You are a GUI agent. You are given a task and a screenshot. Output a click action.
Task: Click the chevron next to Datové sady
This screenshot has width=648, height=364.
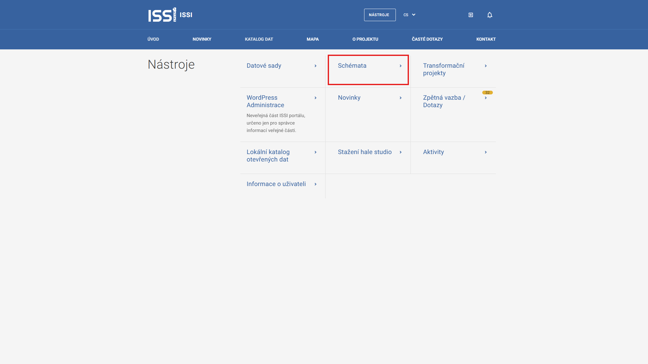coord(315,66)
